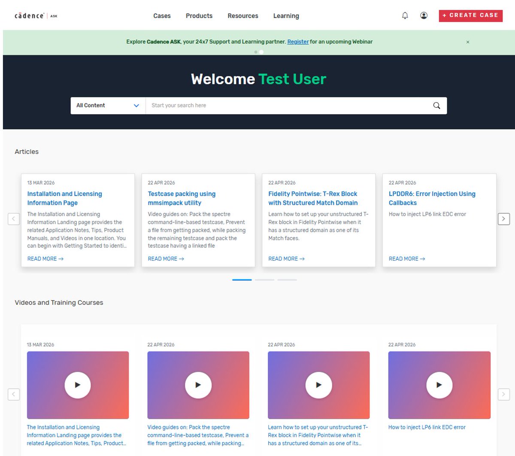Jump to the second articles page indicator
515x456 pixels.
pyautogui.click(x=264, y=280)
